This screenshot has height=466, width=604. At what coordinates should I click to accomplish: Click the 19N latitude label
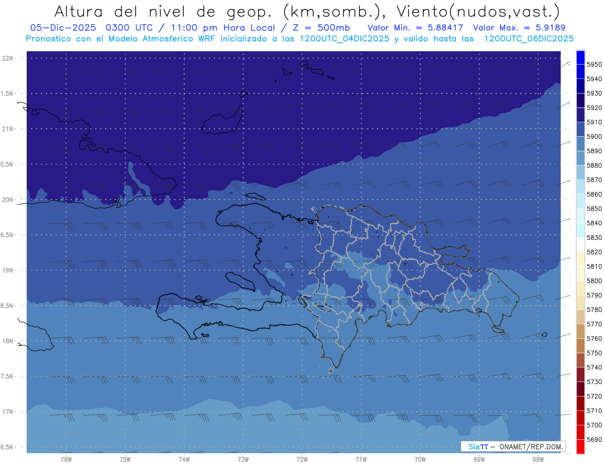[8, 270]
